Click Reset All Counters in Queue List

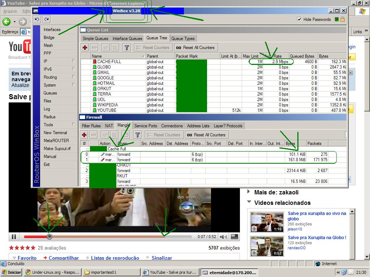coord(195,48)
